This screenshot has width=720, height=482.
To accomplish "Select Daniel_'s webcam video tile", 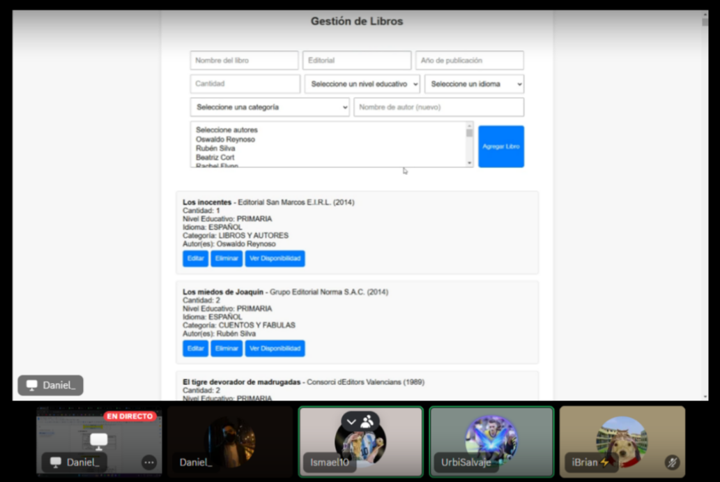I will 229,441.
